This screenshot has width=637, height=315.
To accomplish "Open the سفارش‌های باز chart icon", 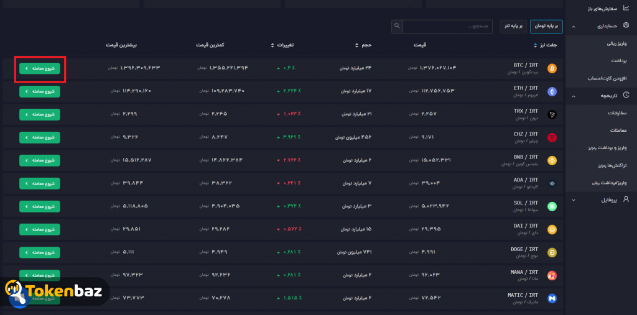I will coord(626,7).
